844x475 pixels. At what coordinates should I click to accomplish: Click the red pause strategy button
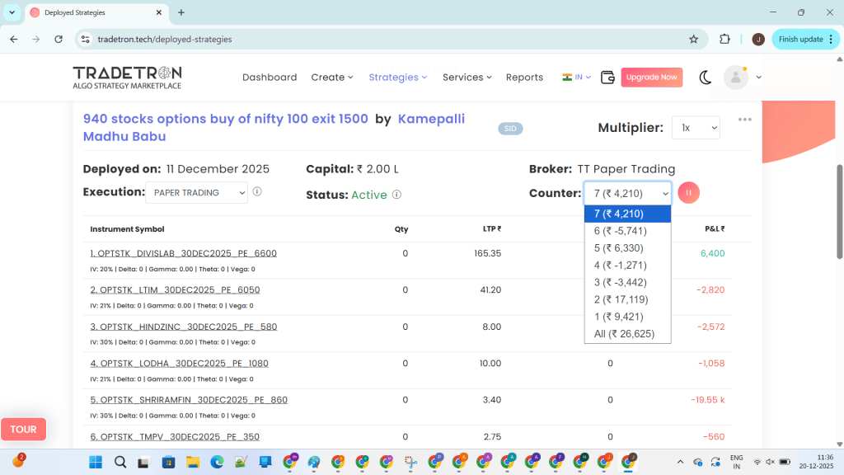click(x=688, y=193)
